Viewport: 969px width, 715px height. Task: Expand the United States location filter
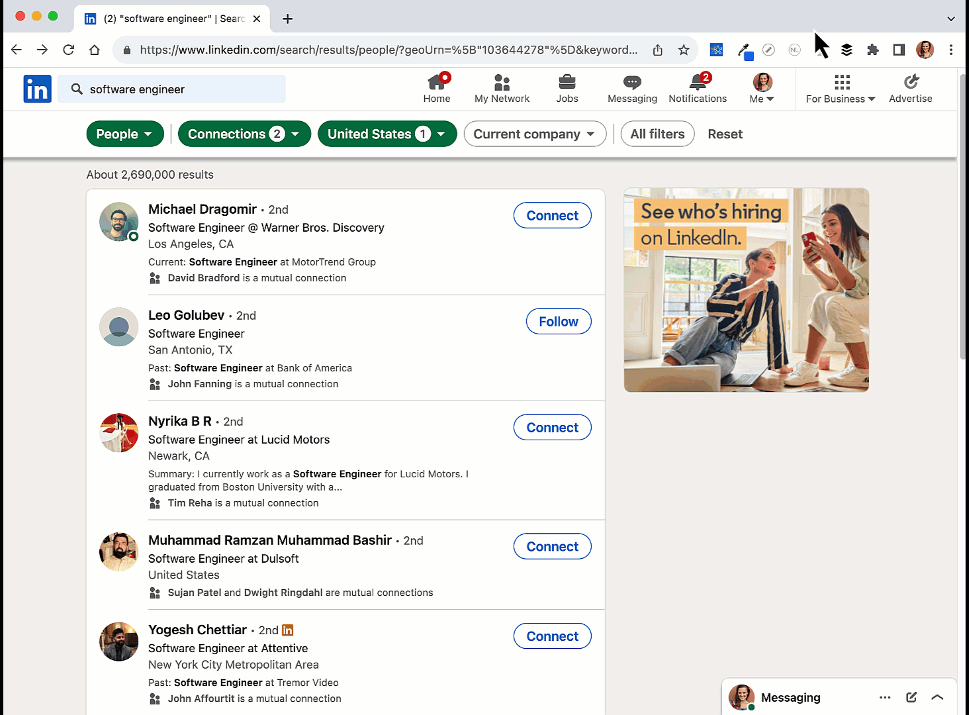tap(387, 134)
